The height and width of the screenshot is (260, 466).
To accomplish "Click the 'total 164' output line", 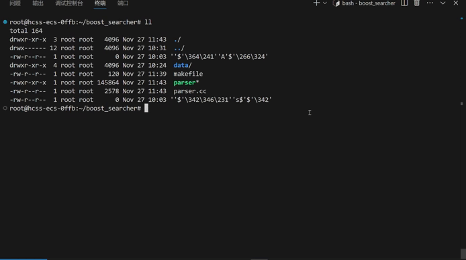I will pos(26,31).
